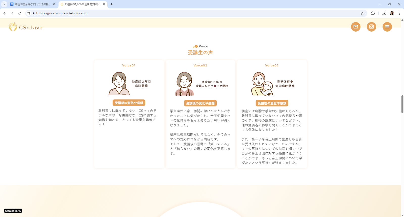
Task: Open the extensions puzzle icon
Action: (x=373, y=13)
